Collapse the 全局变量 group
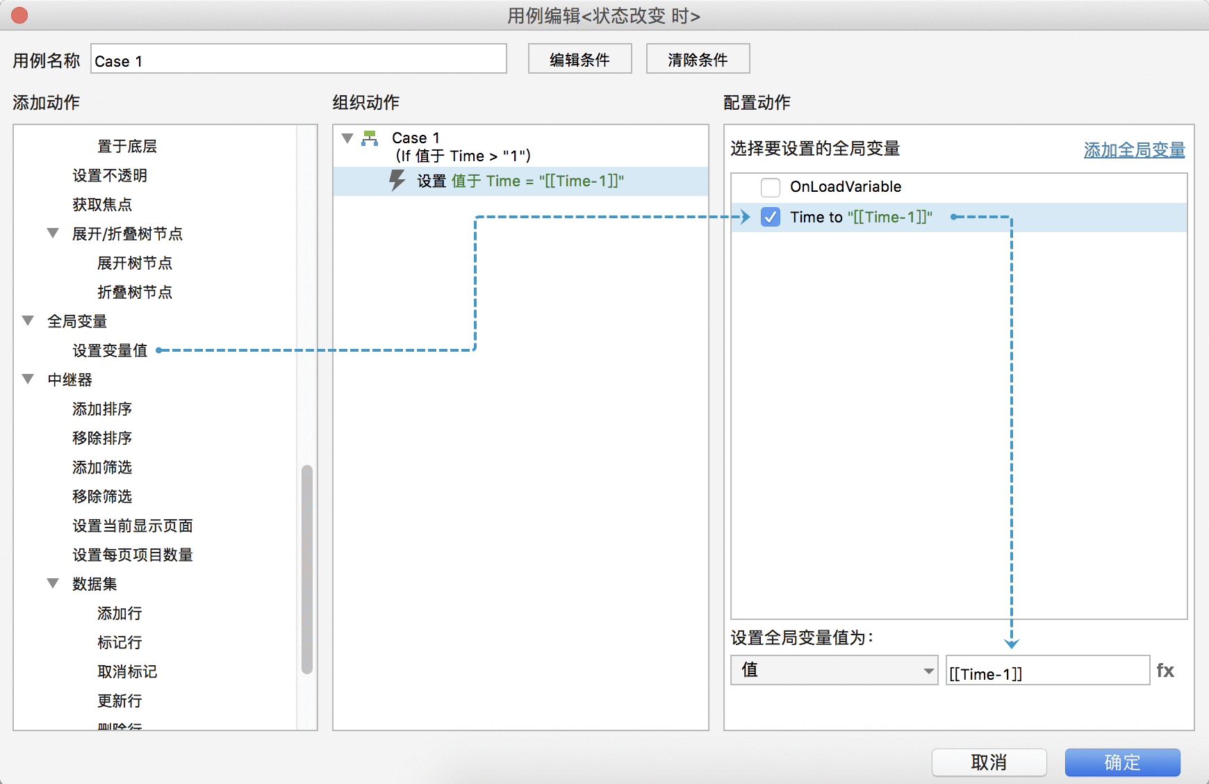1209x784 pixels. [28, 321]
